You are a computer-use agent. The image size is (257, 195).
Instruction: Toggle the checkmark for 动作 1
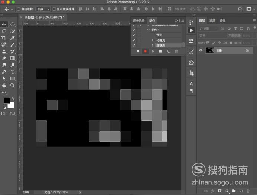pos(134,30)
